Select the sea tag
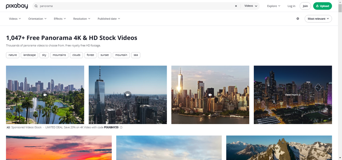This screenshot has width=342, height=160. pos(136,55)
